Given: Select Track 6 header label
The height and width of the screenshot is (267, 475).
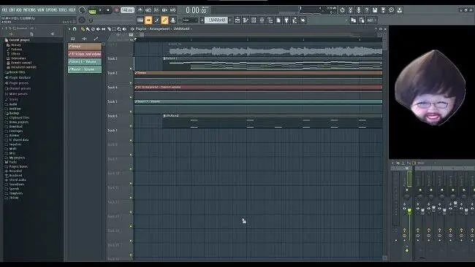Looking at the screenshot, I should (x=113, y=116).
